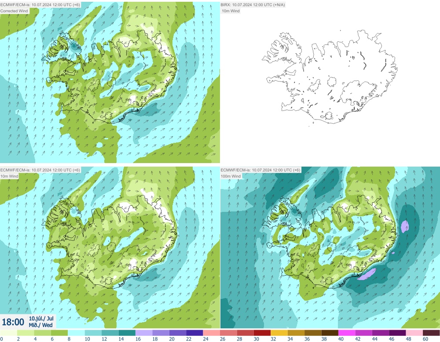Select the Corrected Wind map panel
The image size is (440, 342).
[x=110, y=82]
